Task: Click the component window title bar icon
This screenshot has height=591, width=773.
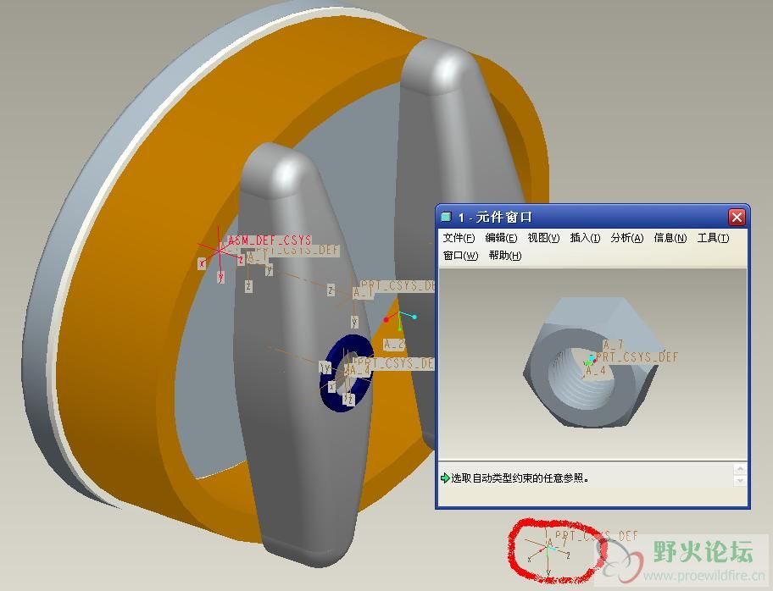Action: [446, 217]
